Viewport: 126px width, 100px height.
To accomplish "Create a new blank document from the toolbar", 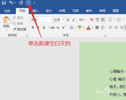I will click(28, 3).
